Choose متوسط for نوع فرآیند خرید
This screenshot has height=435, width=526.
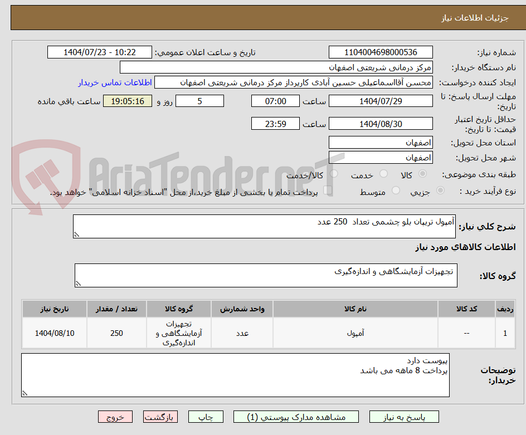(396, 190)
